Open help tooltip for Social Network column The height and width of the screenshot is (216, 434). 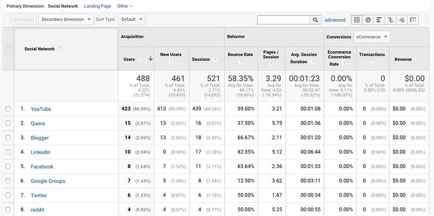59,49
